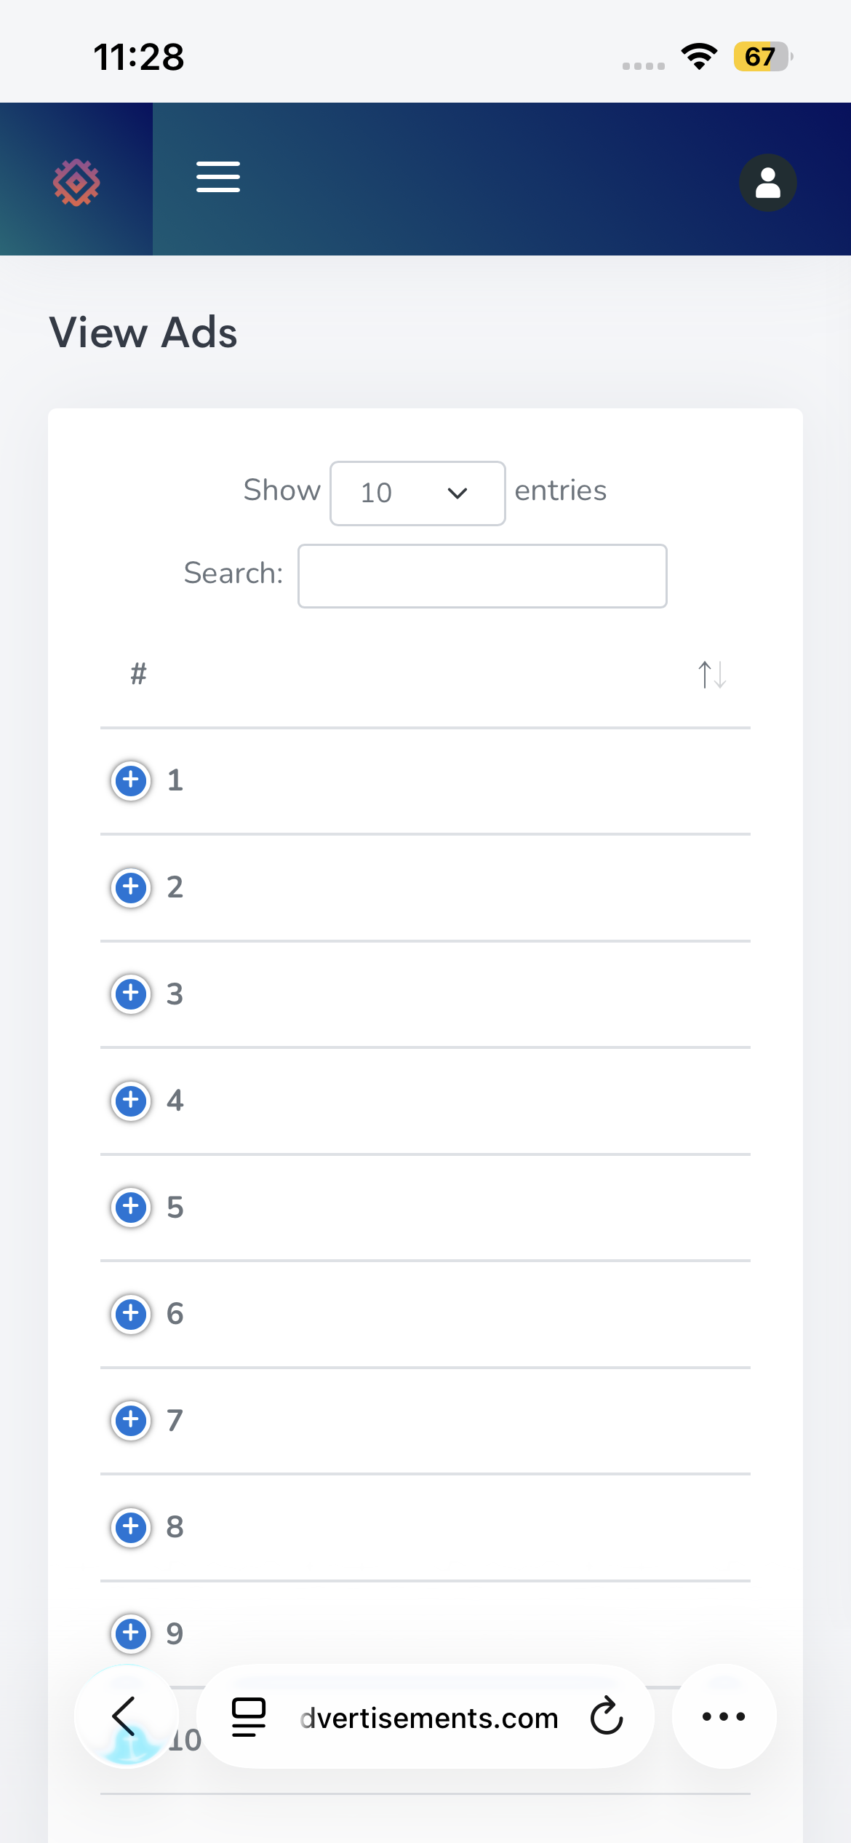Open the browser three-dots menu
851x1843 pixels.
point(724,1716)
